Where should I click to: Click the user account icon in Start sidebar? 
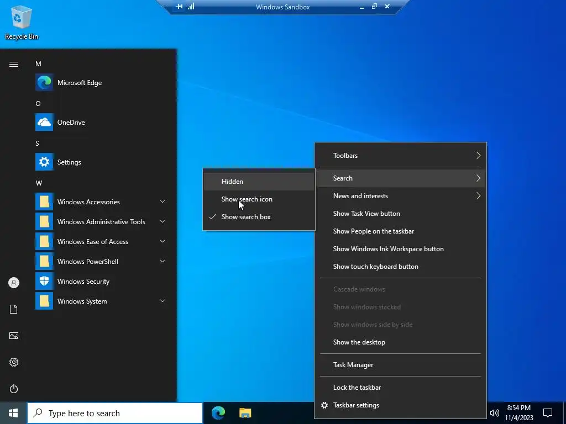tap(14, 283)
